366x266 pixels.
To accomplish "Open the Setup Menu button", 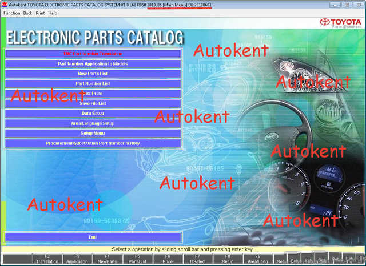I will click(x=93, y=133).
